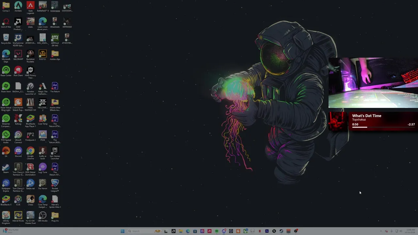
Task: Select the Buckshot Roulette shortcut
Action: (x=30, y=56)
